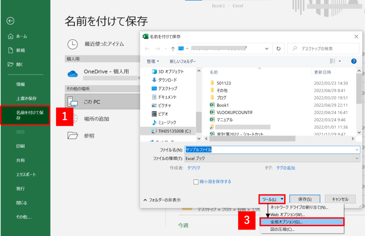The height and width of the screenshot is (236, 365).
Task: Click the キャンセル button
Action: coord(340,199)
